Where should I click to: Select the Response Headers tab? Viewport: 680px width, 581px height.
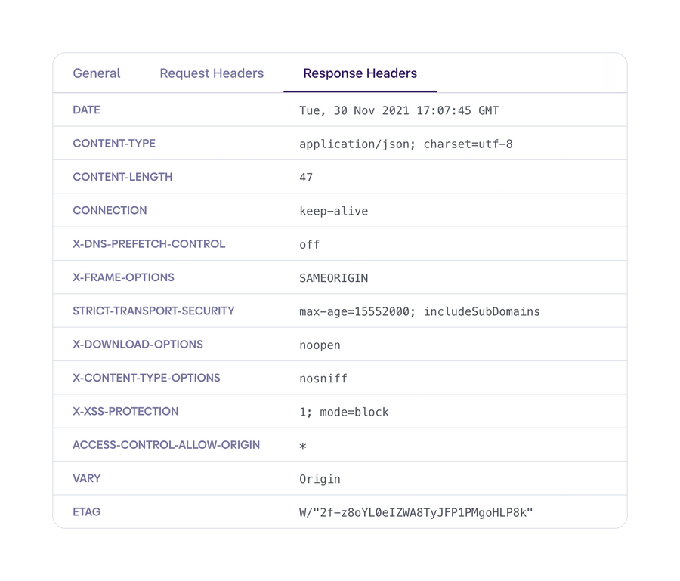pos(360,73)
